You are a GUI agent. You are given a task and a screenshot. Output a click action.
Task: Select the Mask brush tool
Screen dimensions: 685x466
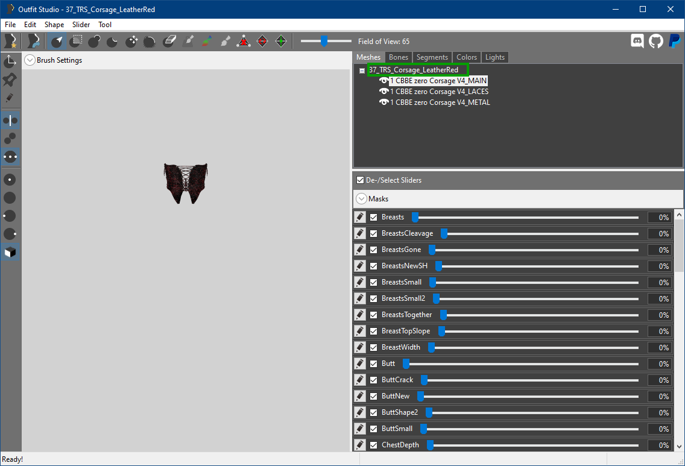coord(76,41)
